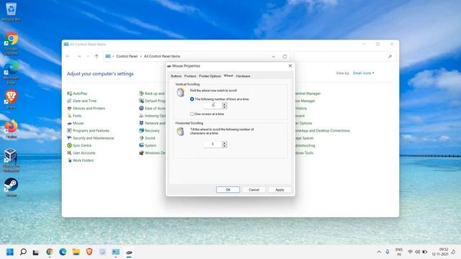461x259 pixels.
Task: Open the taskbar clock and date
Action: tap(440, 252)
